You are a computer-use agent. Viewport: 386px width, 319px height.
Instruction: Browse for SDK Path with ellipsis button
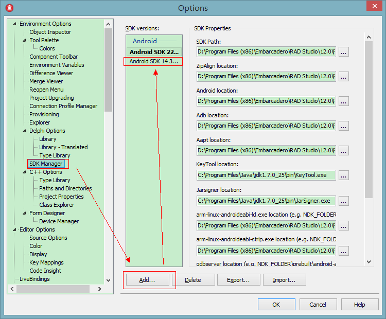point(344,52)
